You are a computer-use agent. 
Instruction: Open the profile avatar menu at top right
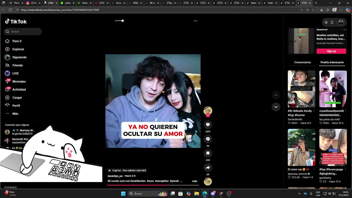pyautogui.click(x=341, y=22)
